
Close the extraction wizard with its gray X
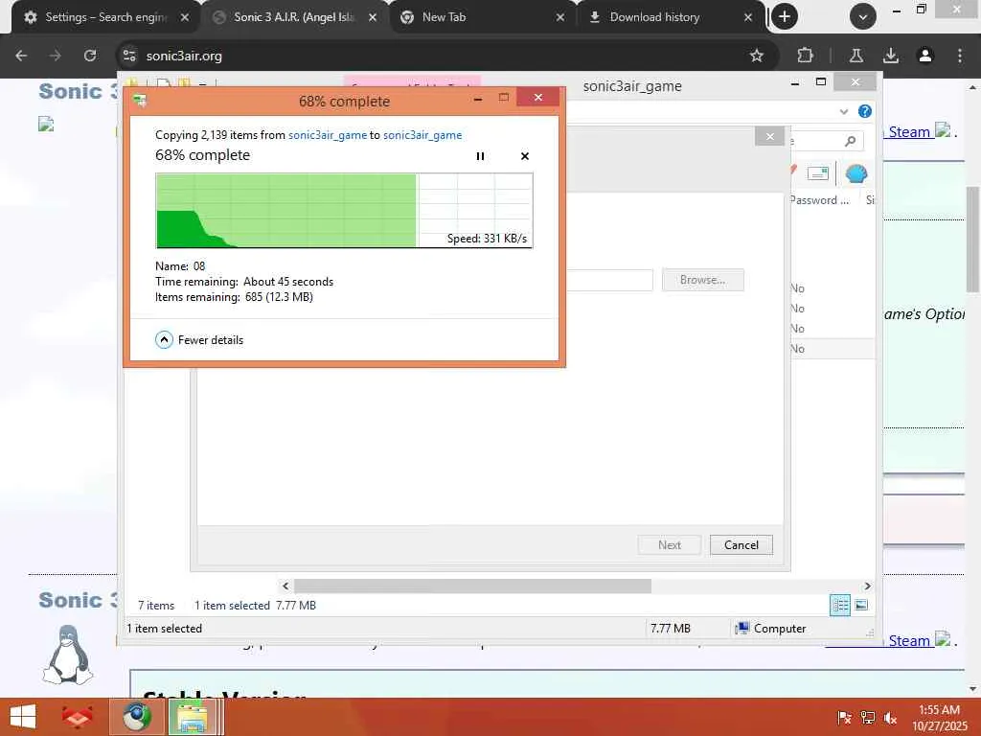[769, 136]
